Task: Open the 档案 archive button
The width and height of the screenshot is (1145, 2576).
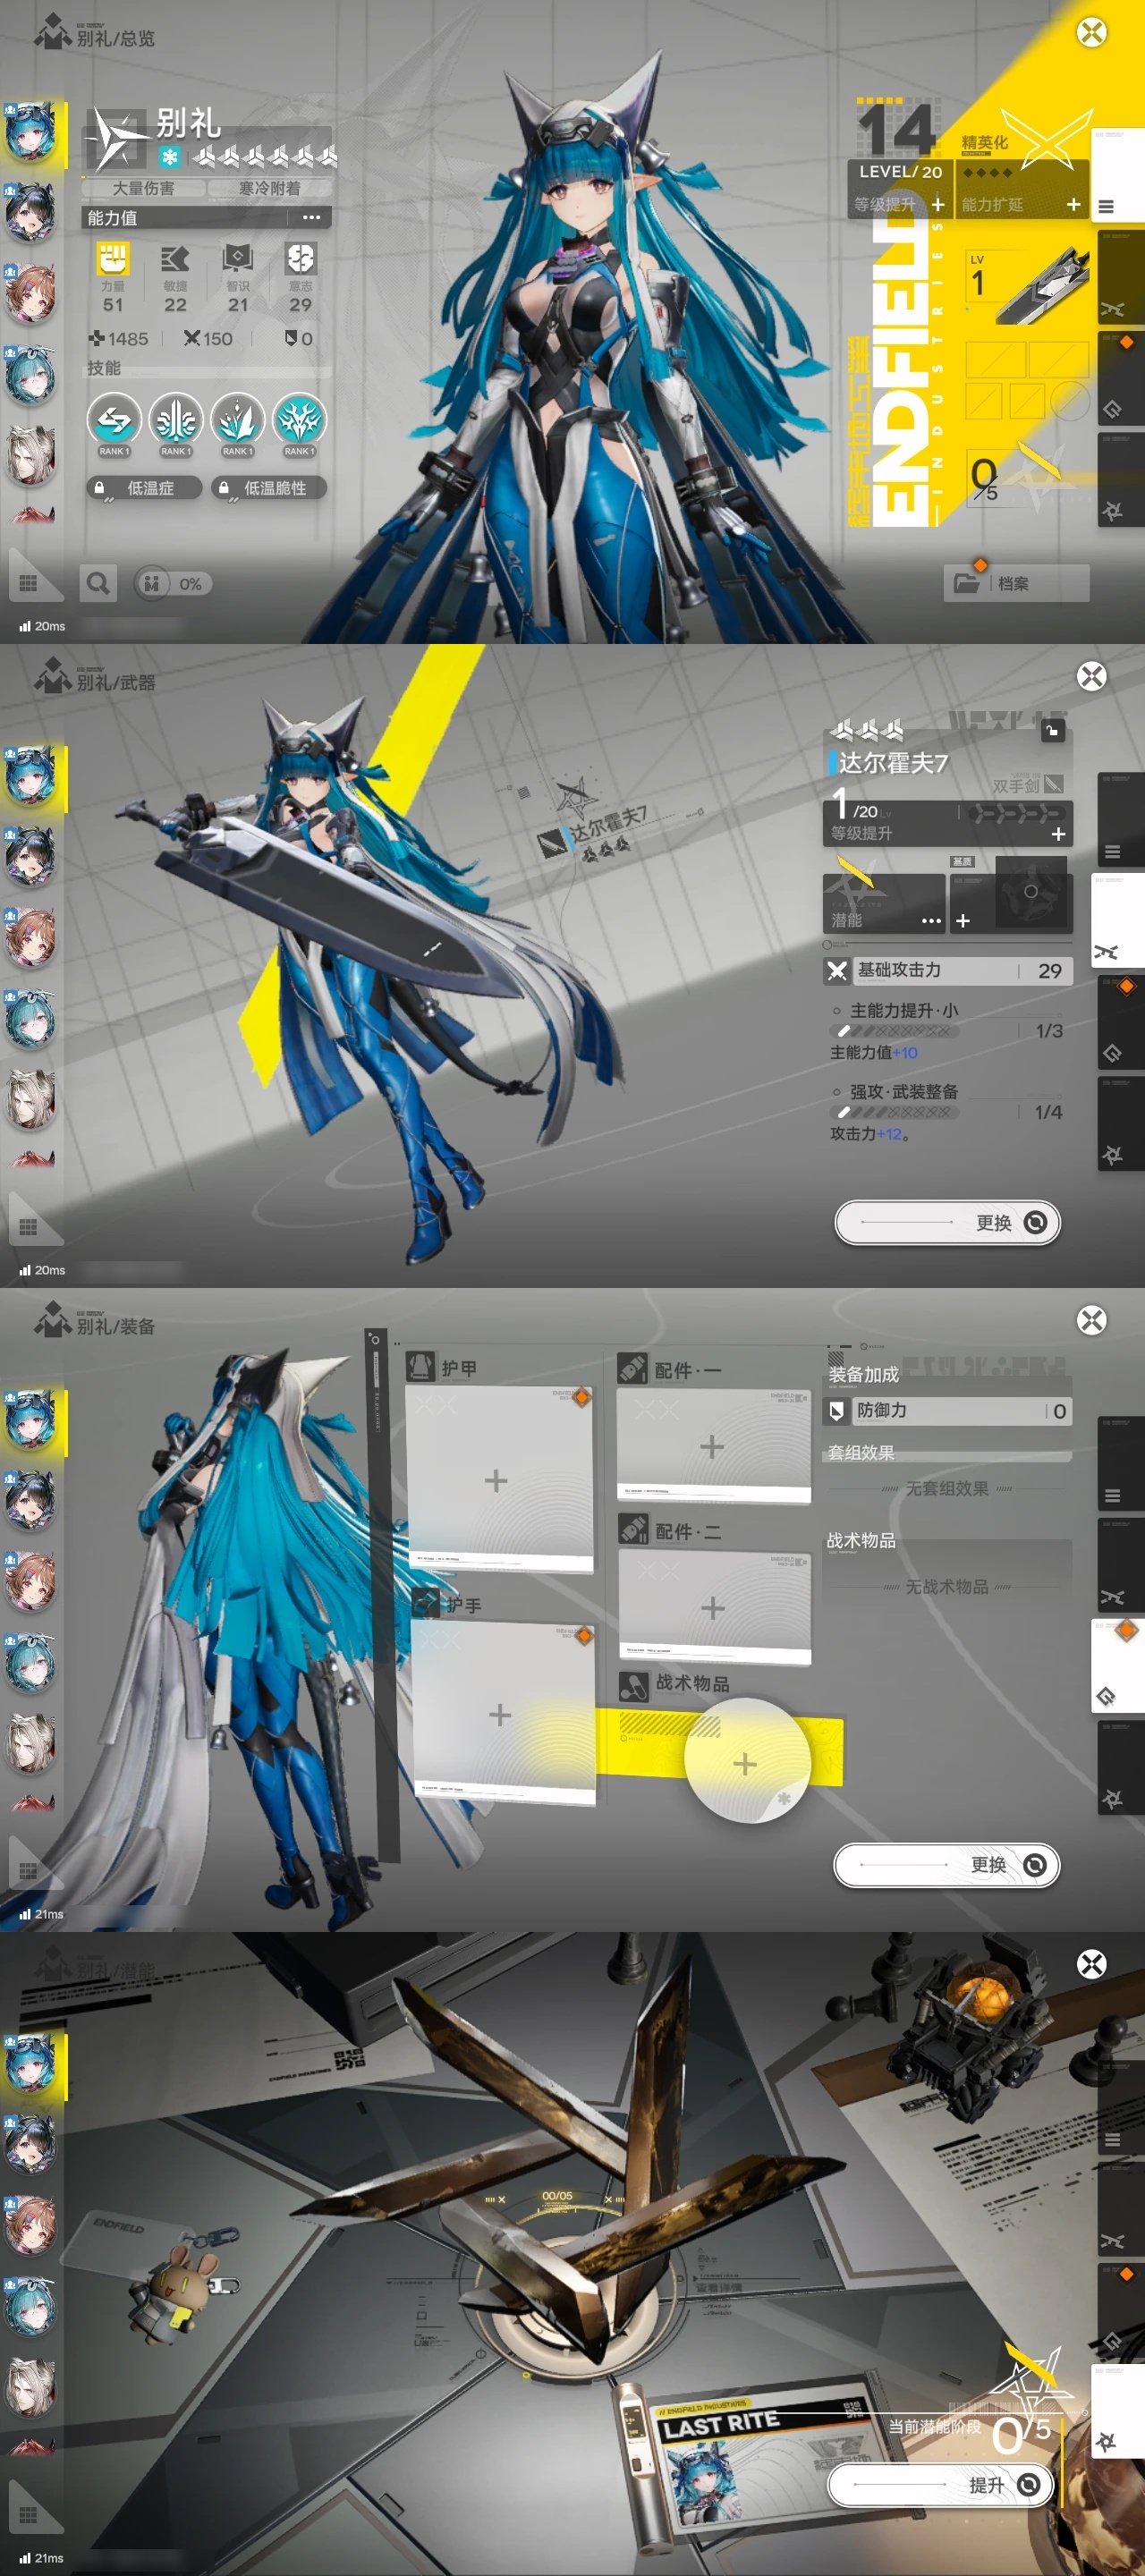Action: (1016, 583)
